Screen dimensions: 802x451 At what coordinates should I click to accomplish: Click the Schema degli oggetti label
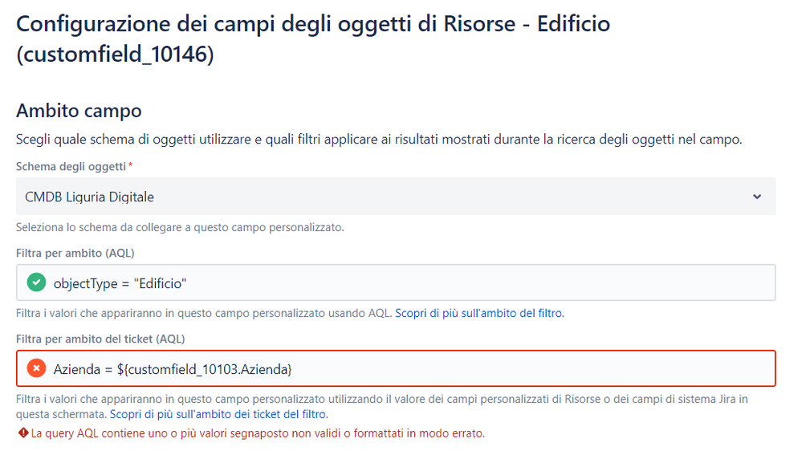(x=71, y=166)
